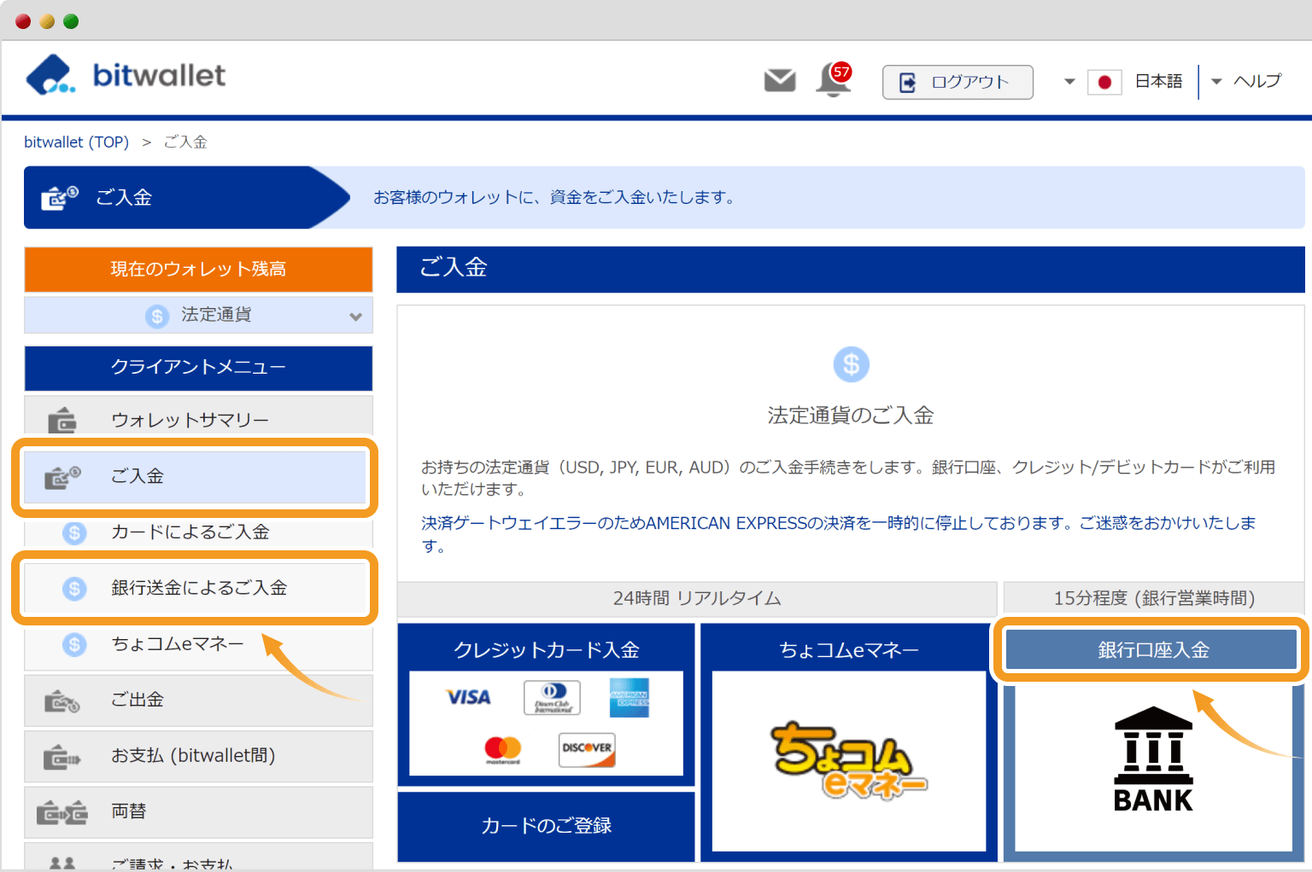Open お支払 (bitwallet間) menu item
Image resolution: width=1312 pixels, height=872 pixels.
pyautogui.click(x=198, y=756)
